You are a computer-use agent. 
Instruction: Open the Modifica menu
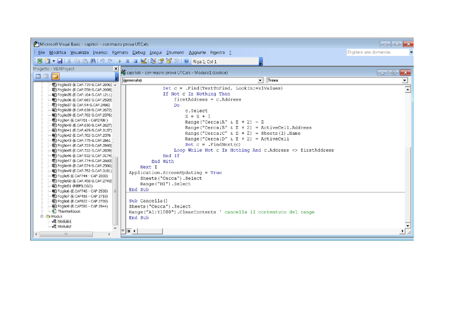pos(58,52)
